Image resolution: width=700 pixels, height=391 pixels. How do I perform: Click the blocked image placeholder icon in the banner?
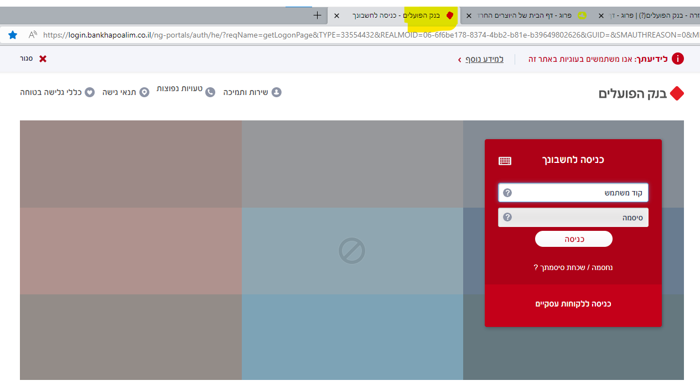pos(352,251)
